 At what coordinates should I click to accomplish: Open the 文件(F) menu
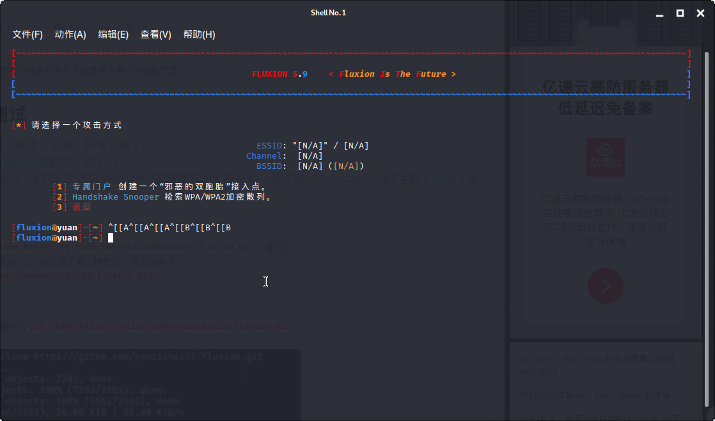(x=27, y=35)
